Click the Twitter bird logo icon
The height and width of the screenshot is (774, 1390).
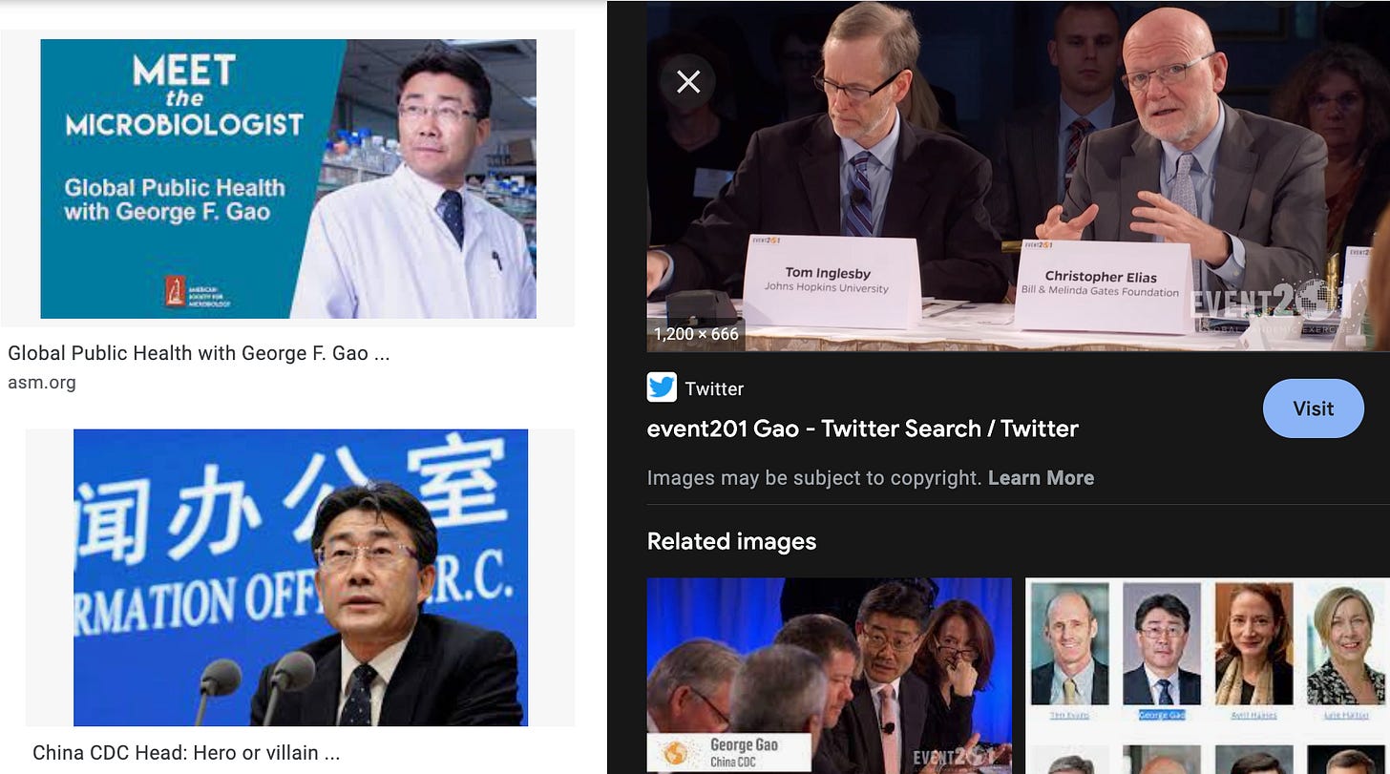(x=662, y=387)
